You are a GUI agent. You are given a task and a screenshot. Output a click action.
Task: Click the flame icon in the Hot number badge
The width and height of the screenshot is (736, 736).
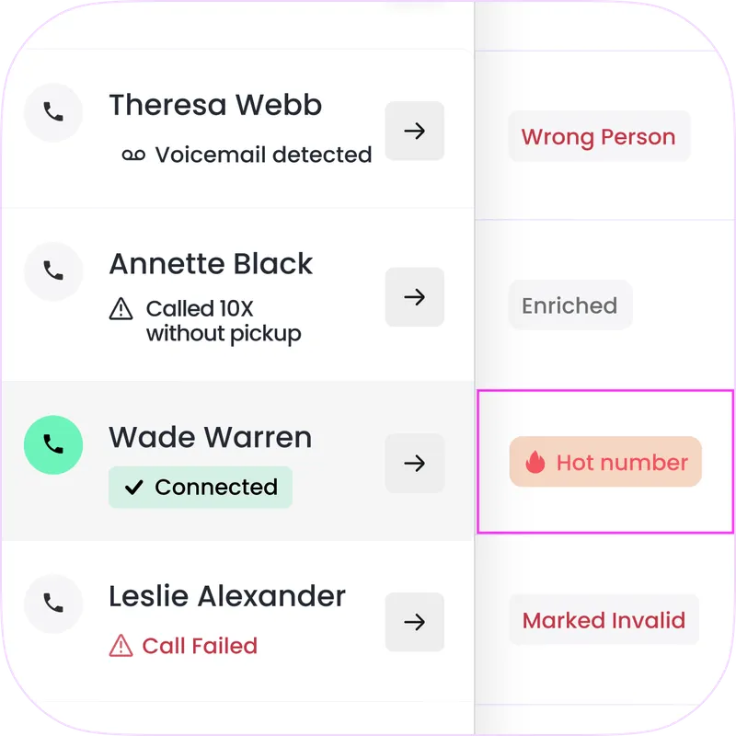pyautogui.click(x=535, y=462)
